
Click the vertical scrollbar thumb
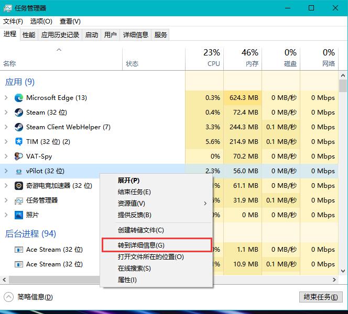click(343, 86)
